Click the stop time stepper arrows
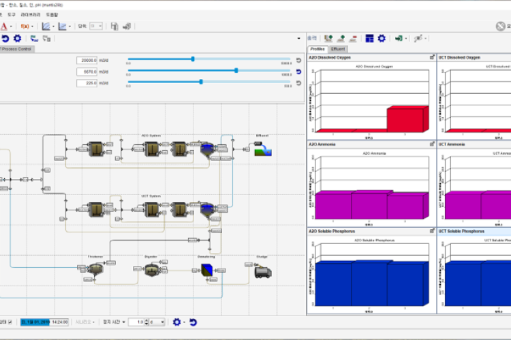Viewport: 511px width, 340px height. tap(146, 322)
